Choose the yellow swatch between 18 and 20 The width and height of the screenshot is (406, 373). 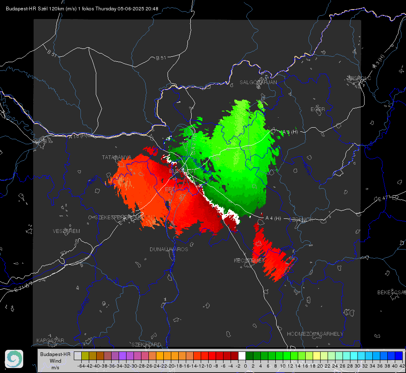click(316, 356)
